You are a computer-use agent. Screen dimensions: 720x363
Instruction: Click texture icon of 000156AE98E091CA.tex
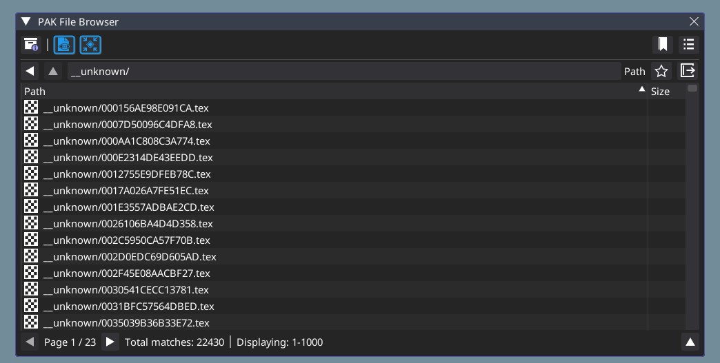(31, 107)
